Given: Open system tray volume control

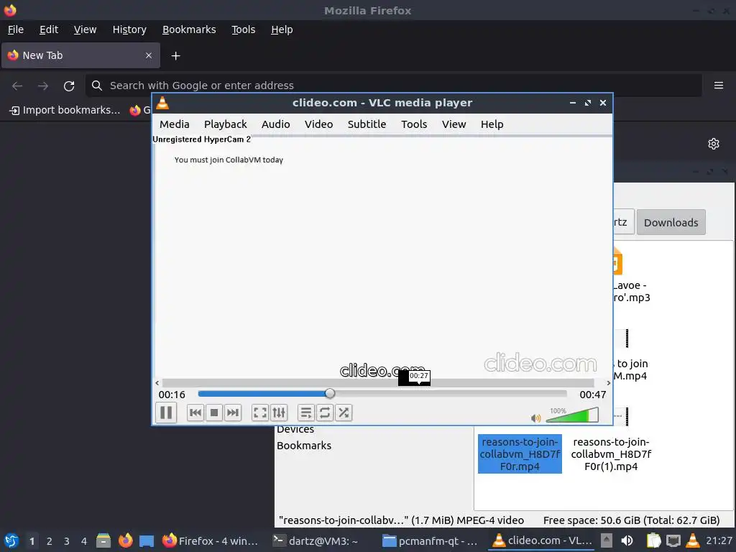Looking at the screenshot, I should point(627,540).
